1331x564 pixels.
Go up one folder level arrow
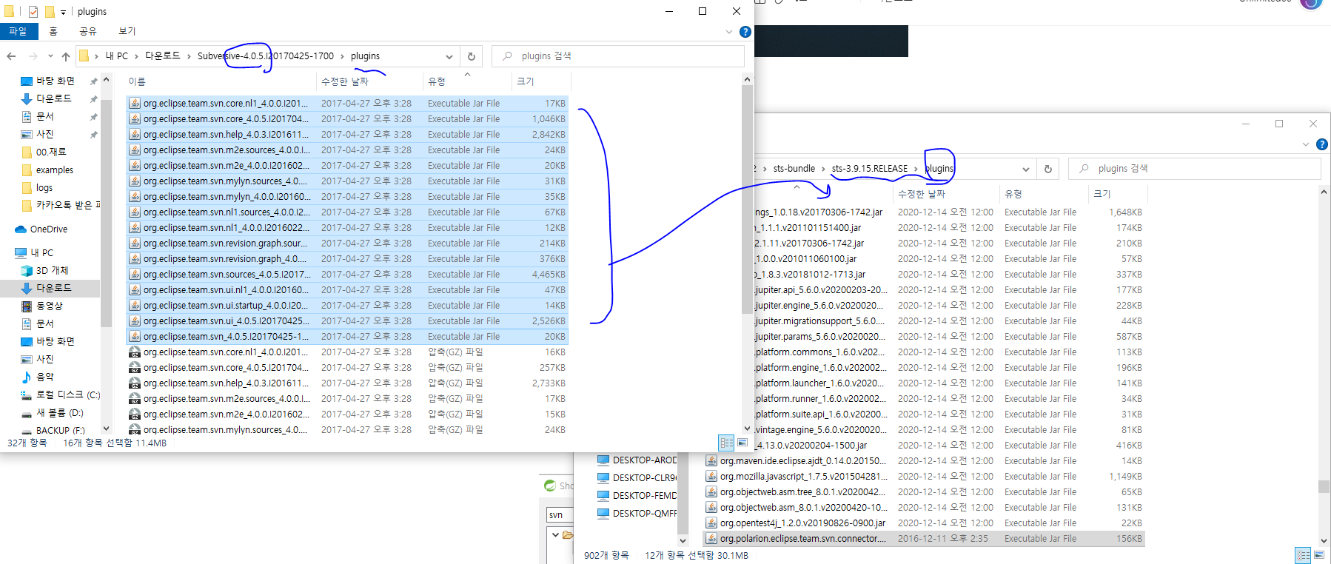coord(65,56)
